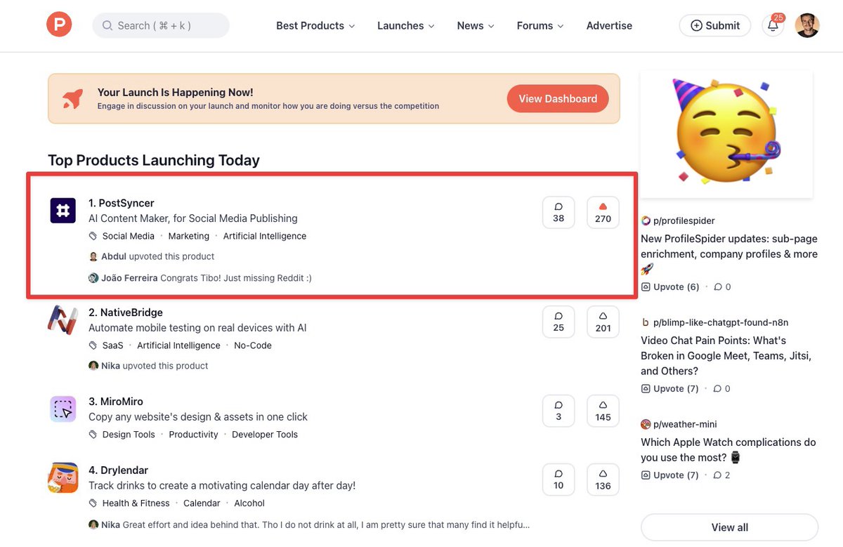
Task: Select the Marketing tag on PostSyncer
Action: click(188, 236)
